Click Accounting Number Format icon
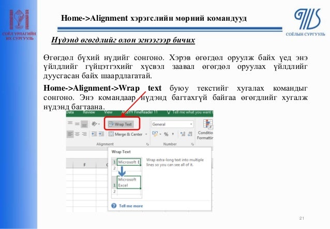 (x=155, y=134)
